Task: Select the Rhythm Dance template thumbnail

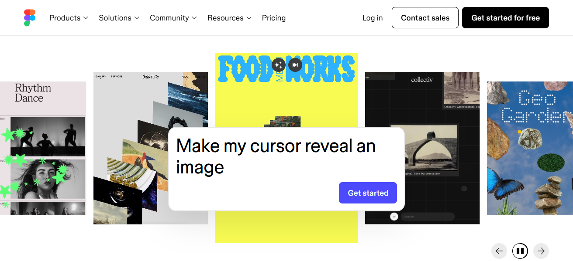Action: (43, 148)
